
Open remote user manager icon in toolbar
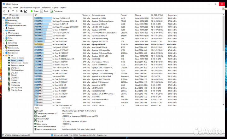click(x=21, y=11)
